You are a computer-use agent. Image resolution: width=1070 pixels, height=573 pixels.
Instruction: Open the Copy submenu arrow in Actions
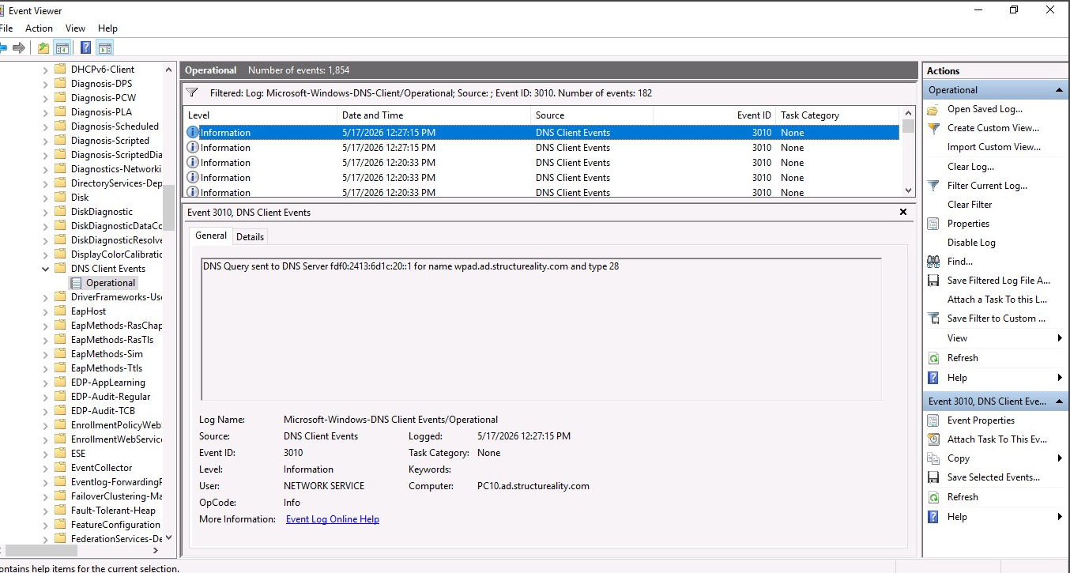coord(1060,458)
